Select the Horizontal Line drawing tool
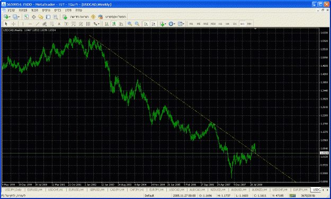 30,24
